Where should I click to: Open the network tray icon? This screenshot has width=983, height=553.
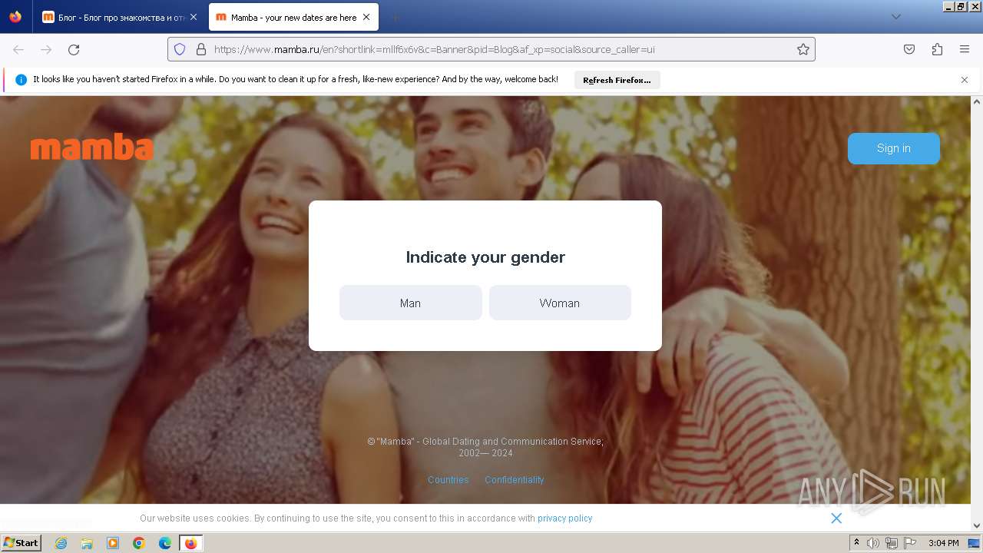point(892,543)
